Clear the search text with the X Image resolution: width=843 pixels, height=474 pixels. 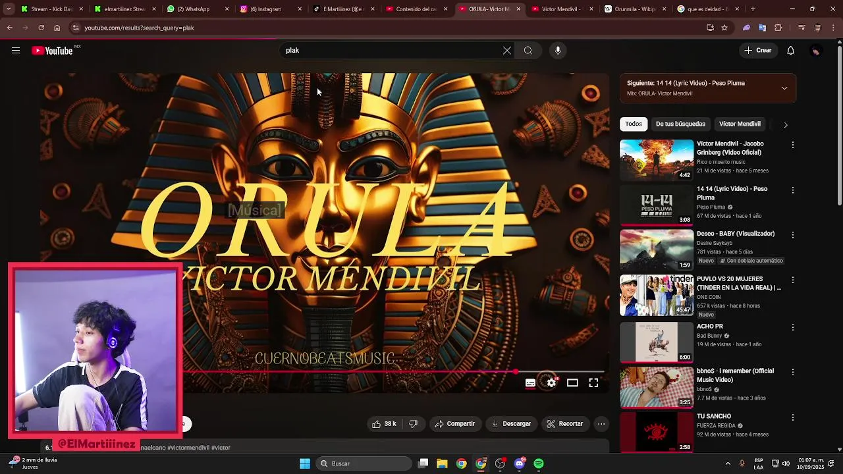coord(507,51)
